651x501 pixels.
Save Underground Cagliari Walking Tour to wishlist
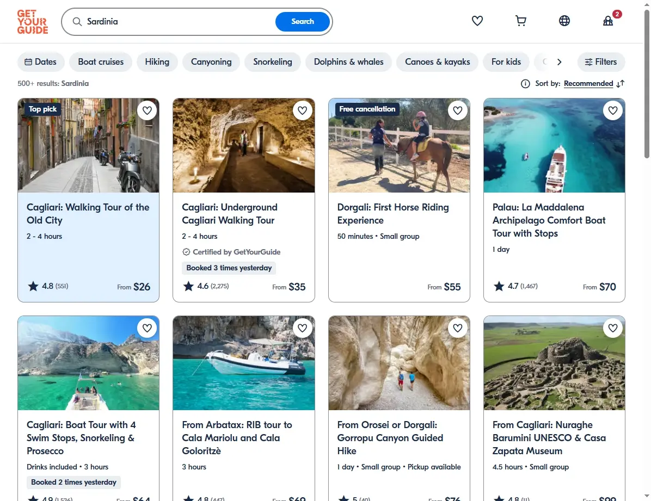click(x=302, y=110)
